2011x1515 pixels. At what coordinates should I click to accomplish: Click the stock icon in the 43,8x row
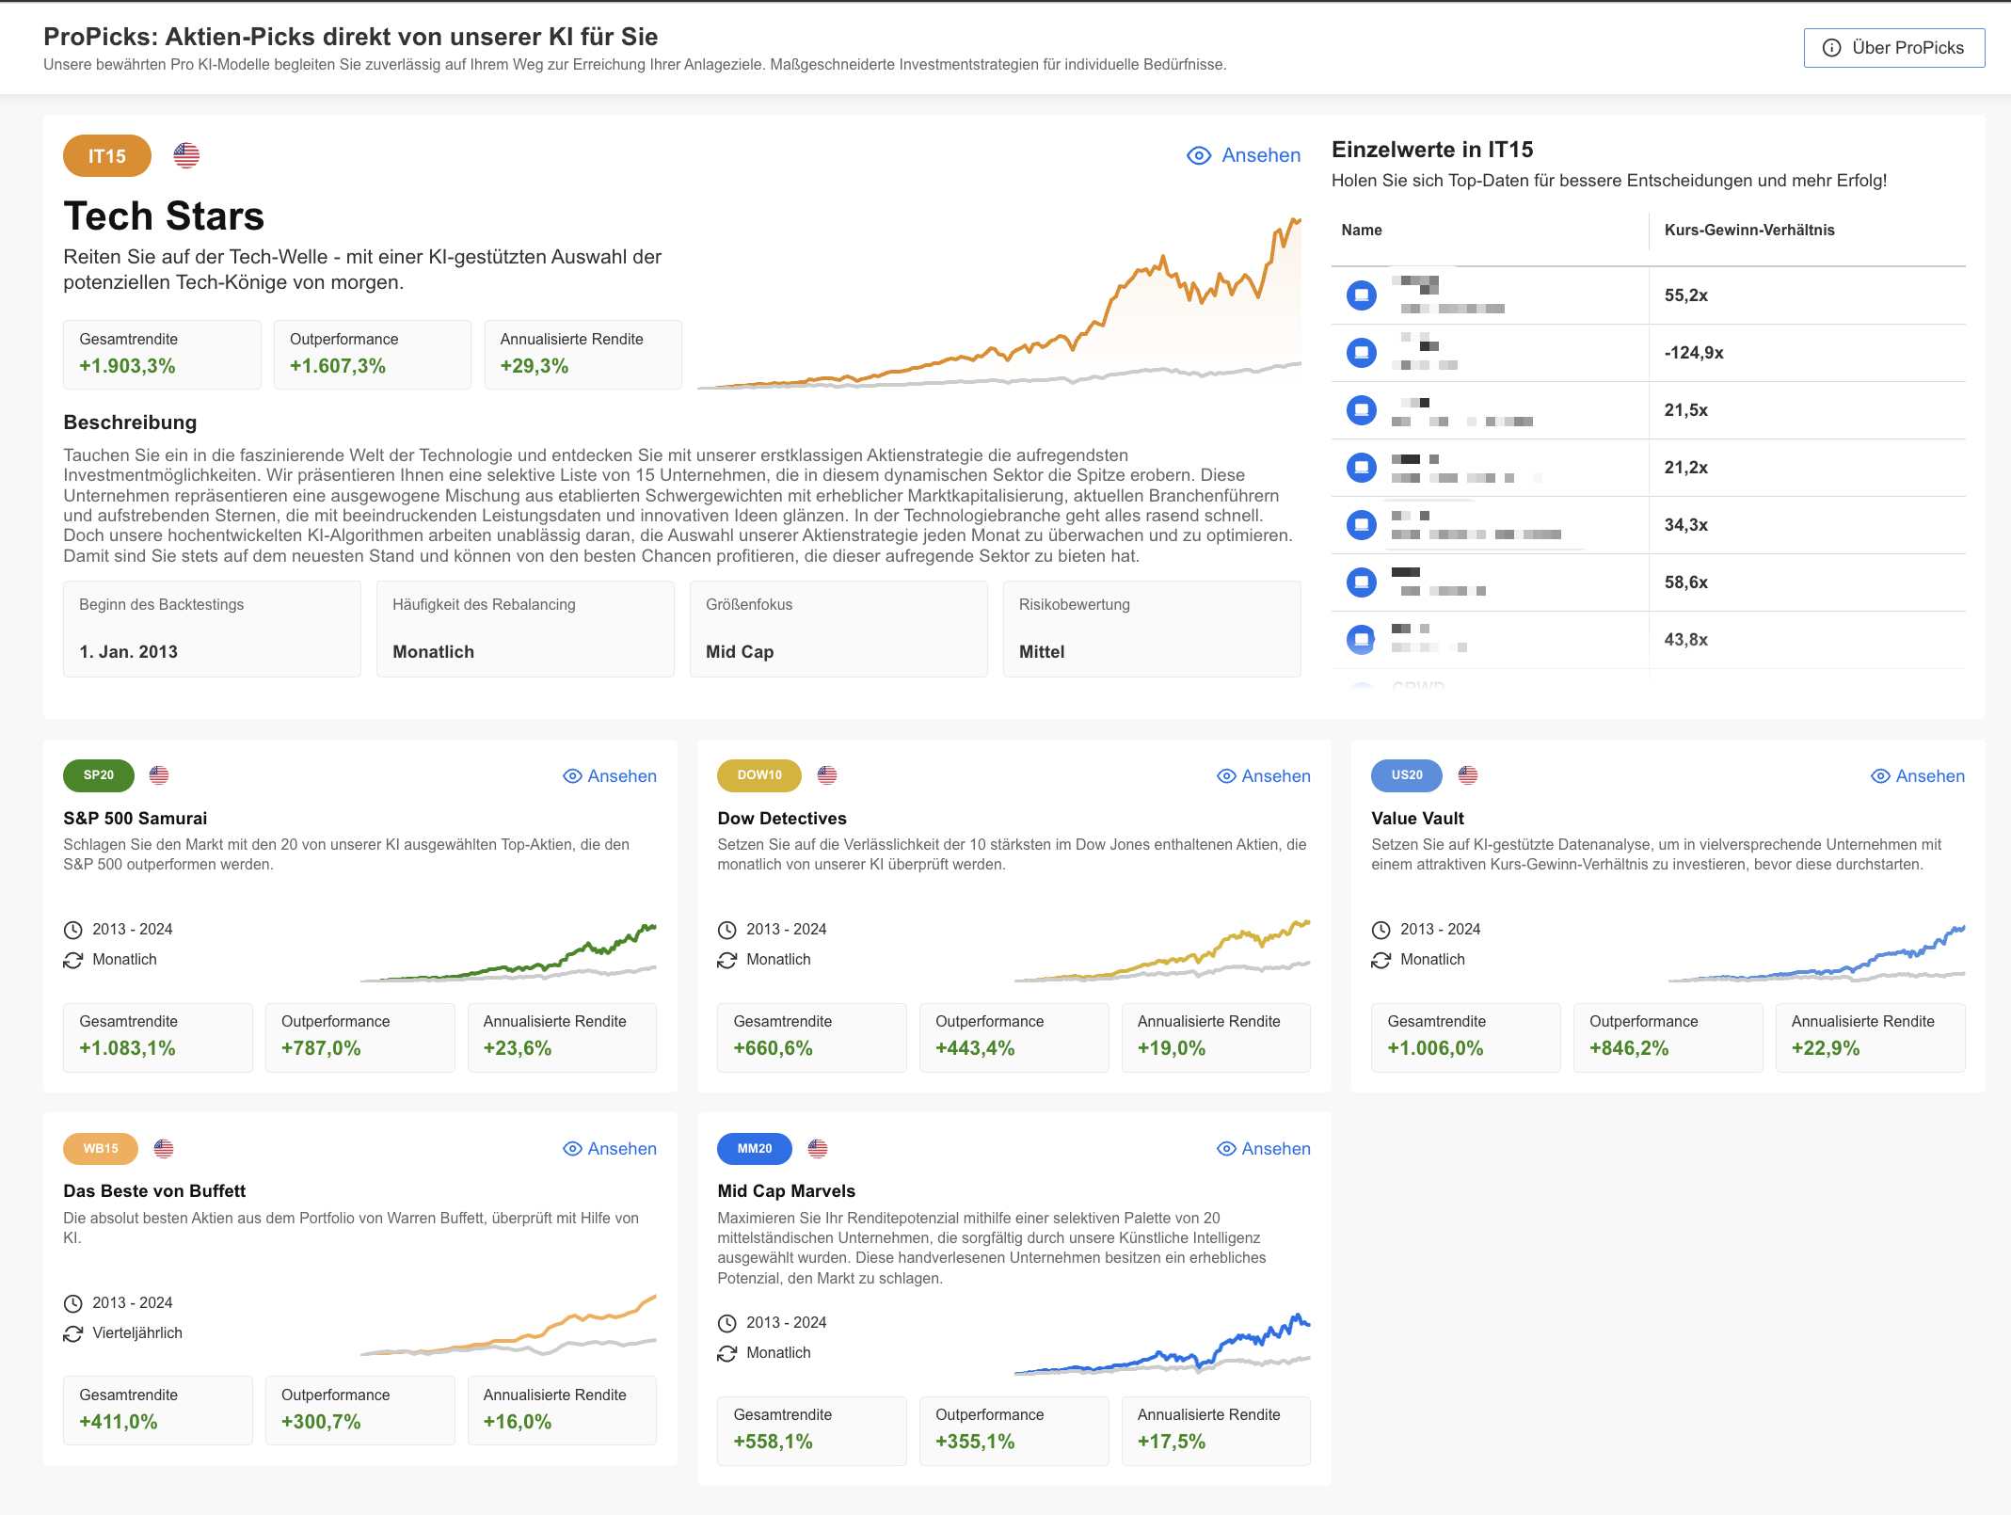(1362, 640)
